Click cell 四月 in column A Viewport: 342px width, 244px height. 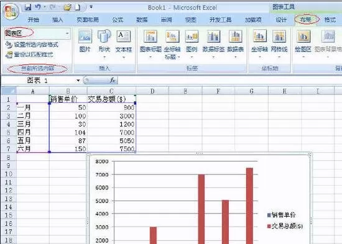coord(33,132)
